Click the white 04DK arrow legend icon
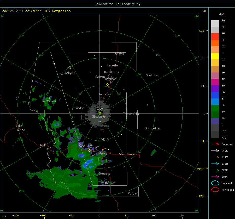Image resolution: width=235 pixels, height=219 pixels. point(215,151)
